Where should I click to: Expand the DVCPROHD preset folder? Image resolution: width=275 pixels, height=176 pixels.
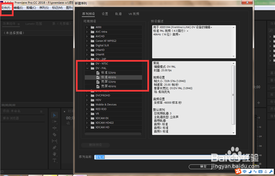(x=87, y=96)
